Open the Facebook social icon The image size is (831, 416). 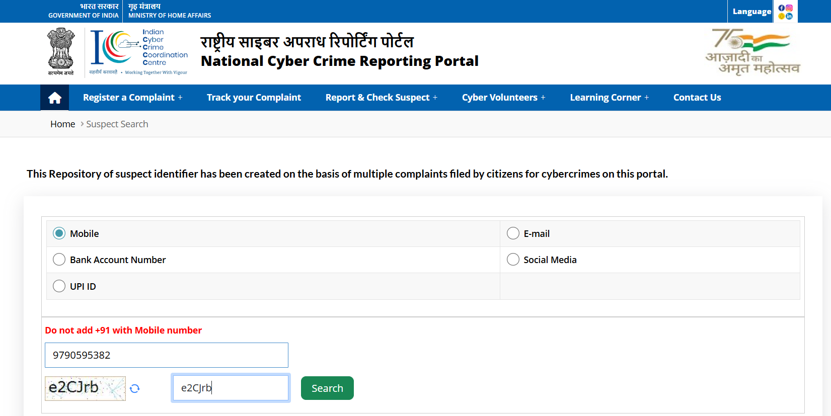[781, 8]
